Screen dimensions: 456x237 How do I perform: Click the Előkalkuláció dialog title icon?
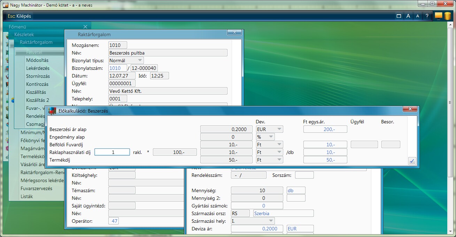[x=52, y=111]
